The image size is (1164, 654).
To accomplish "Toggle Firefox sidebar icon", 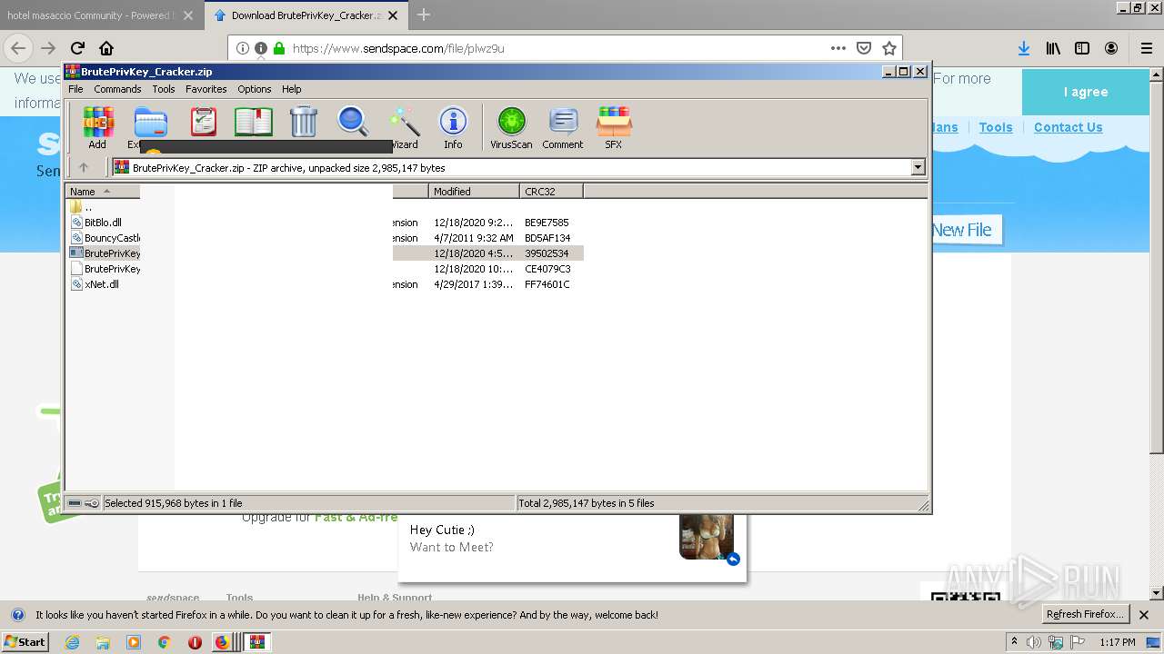I will [x=1082, y=48].
